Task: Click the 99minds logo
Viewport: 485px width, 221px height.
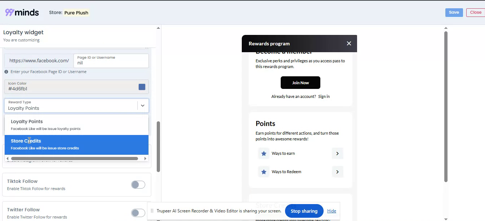Action: tap(22, 12)
